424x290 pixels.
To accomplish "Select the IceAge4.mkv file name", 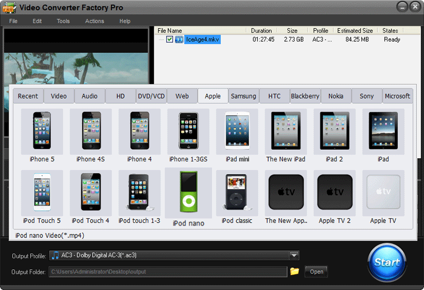I will [x=202, y=39].
